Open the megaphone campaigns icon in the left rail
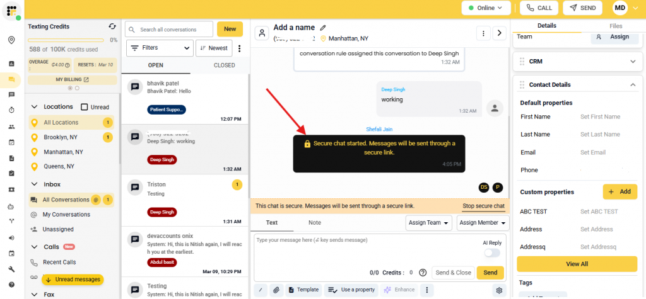646x299 pixels. point(11,238)
